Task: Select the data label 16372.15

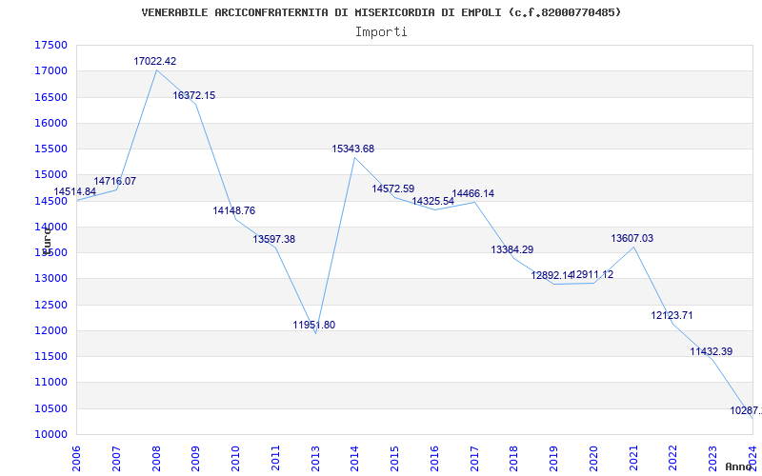Action: pyautogui.click(x=194, y=95)
